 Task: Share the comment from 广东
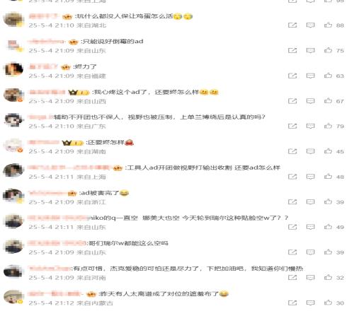(292, 126)
